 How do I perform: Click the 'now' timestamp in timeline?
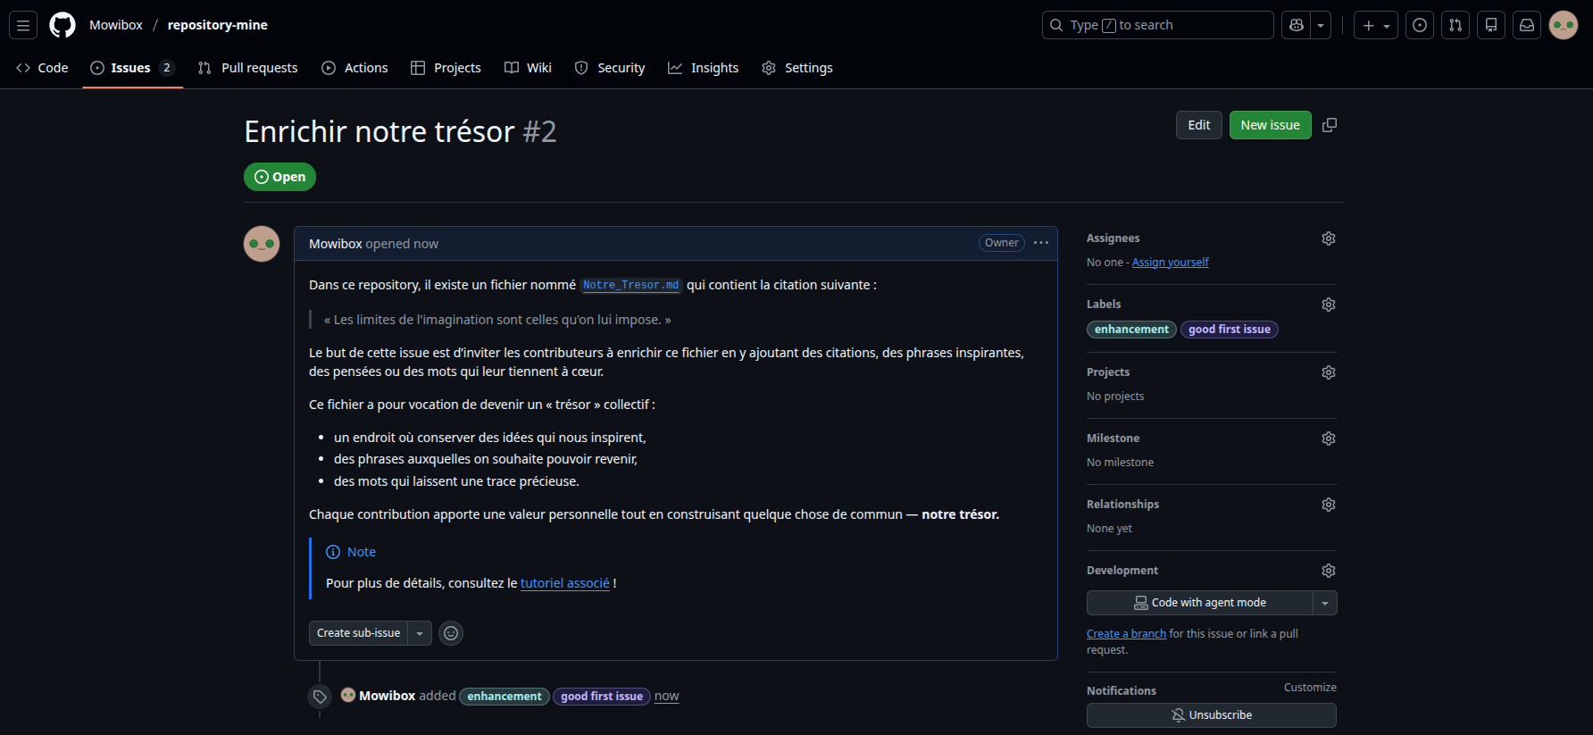(x=666, y=697)
